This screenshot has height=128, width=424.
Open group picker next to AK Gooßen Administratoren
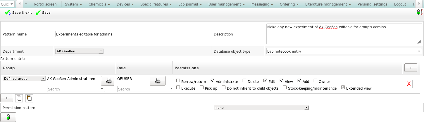coord(107,81)
